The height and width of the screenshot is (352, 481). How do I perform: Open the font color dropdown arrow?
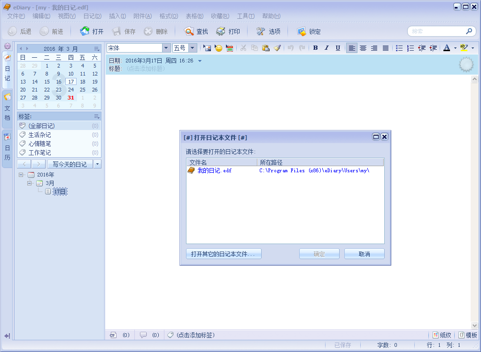click(x=455, y=48)
